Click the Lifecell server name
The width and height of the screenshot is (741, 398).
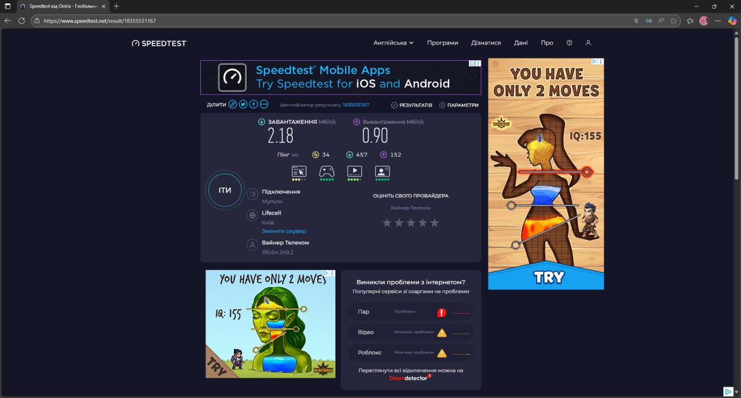(x=272, y=213)
